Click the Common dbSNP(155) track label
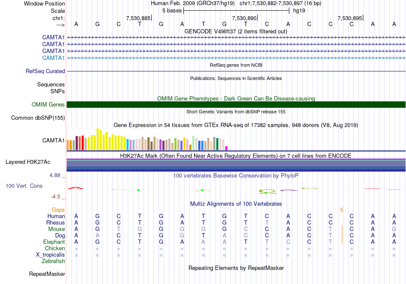 38,118
